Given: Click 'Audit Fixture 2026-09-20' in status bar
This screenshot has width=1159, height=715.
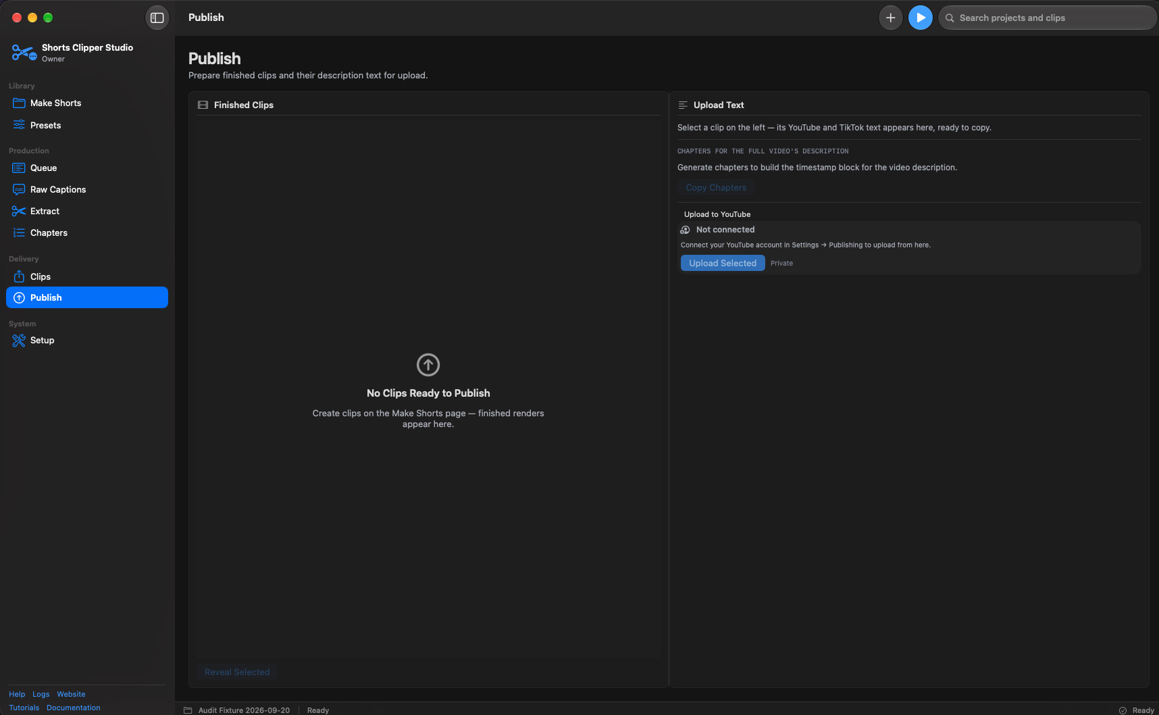Looking at the screenshot, I should [244, 710].
